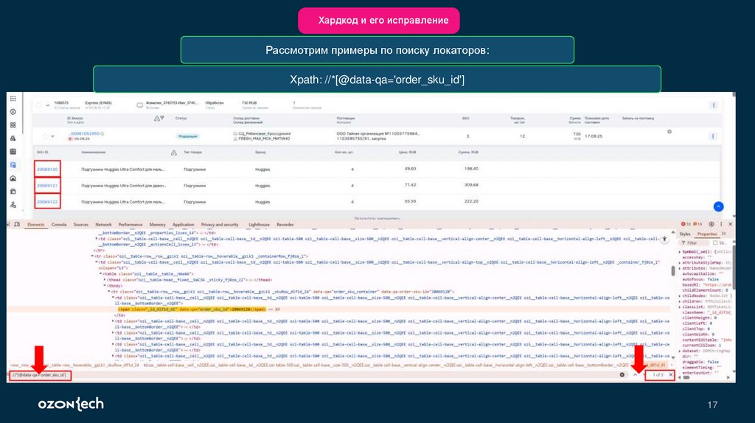Go to previous search match arrow

tap(636, 374)
